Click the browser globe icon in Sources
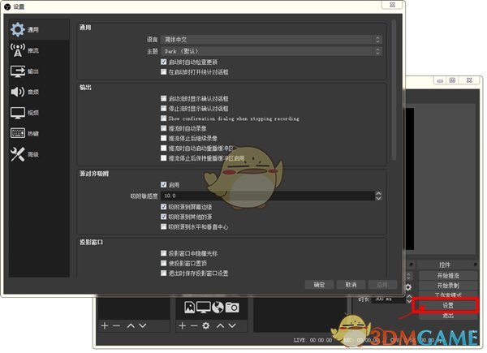 pyautogui.click(x=218, y=308)
